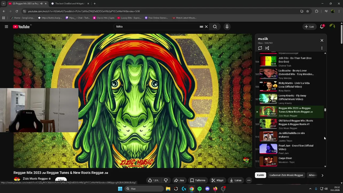Click the channel watermark on video
343x193 pixels.
246,160
